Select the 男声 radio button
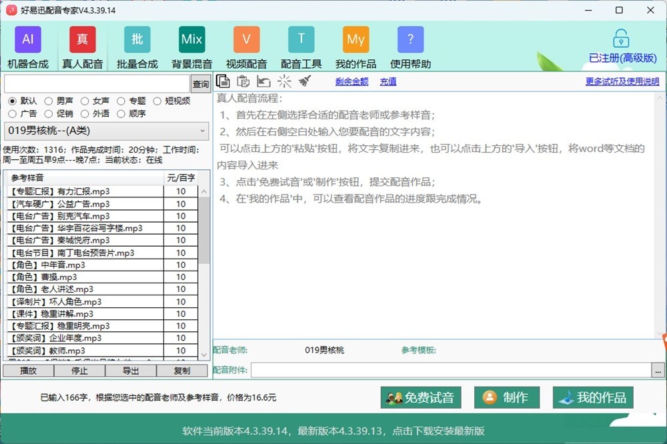The height and width of the screenshot is (444, 667). coord(49,101)
